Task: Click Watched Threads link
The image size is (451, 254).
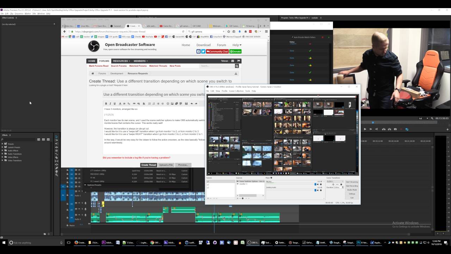Action: click(x=158, y=66)
